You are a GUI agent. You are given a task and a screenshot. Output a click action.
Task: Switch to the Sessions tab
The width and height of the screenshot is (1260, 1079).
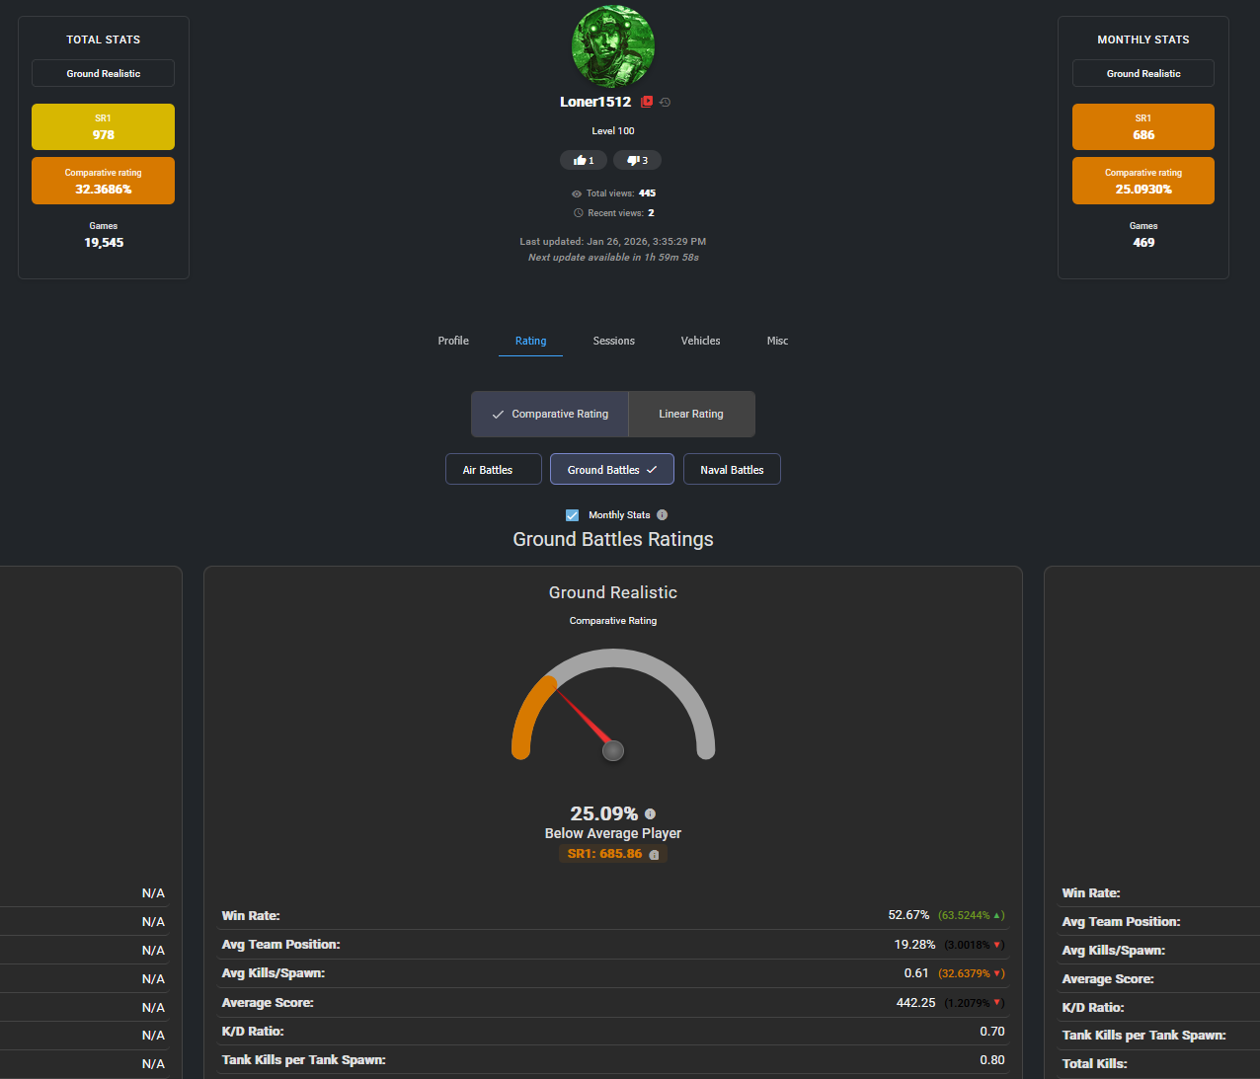click(x=614, y=341)
